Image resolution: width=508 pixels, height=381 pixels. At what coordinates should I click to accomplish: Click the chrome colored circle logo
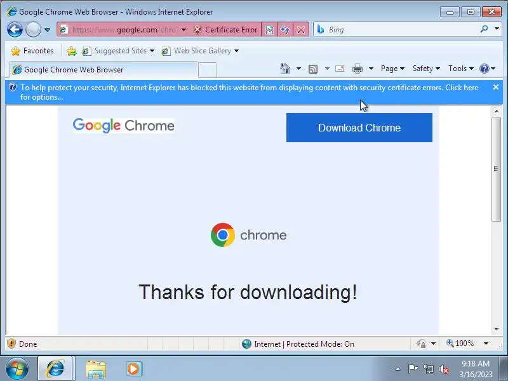(x=223, y=235)
